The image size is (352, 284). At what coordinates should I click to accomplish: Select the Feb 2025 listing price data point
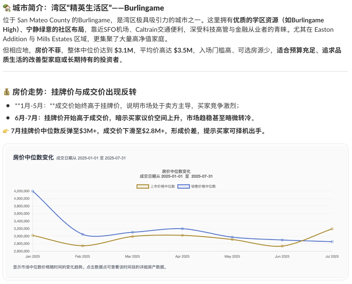tap(82, 246)
